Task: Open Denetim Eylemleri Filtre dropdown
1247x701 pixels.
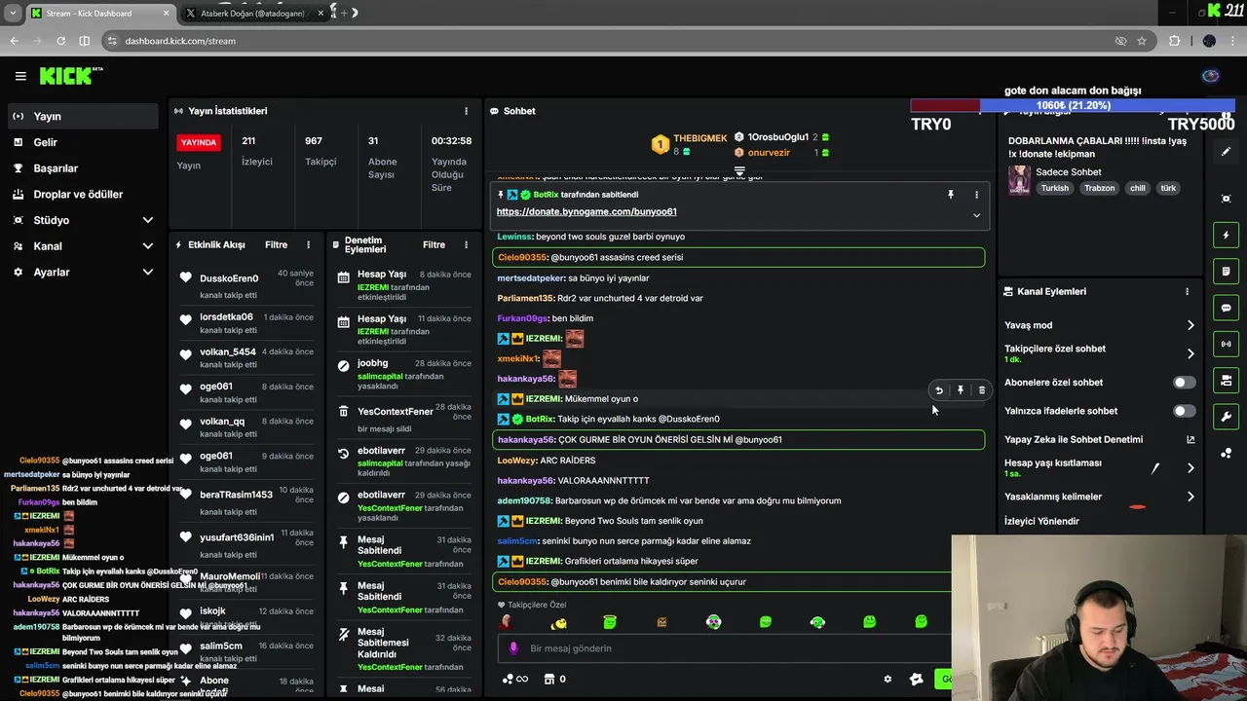Action: click(434, 244)
